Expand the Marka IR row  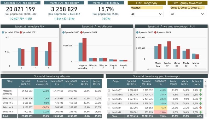109,108
